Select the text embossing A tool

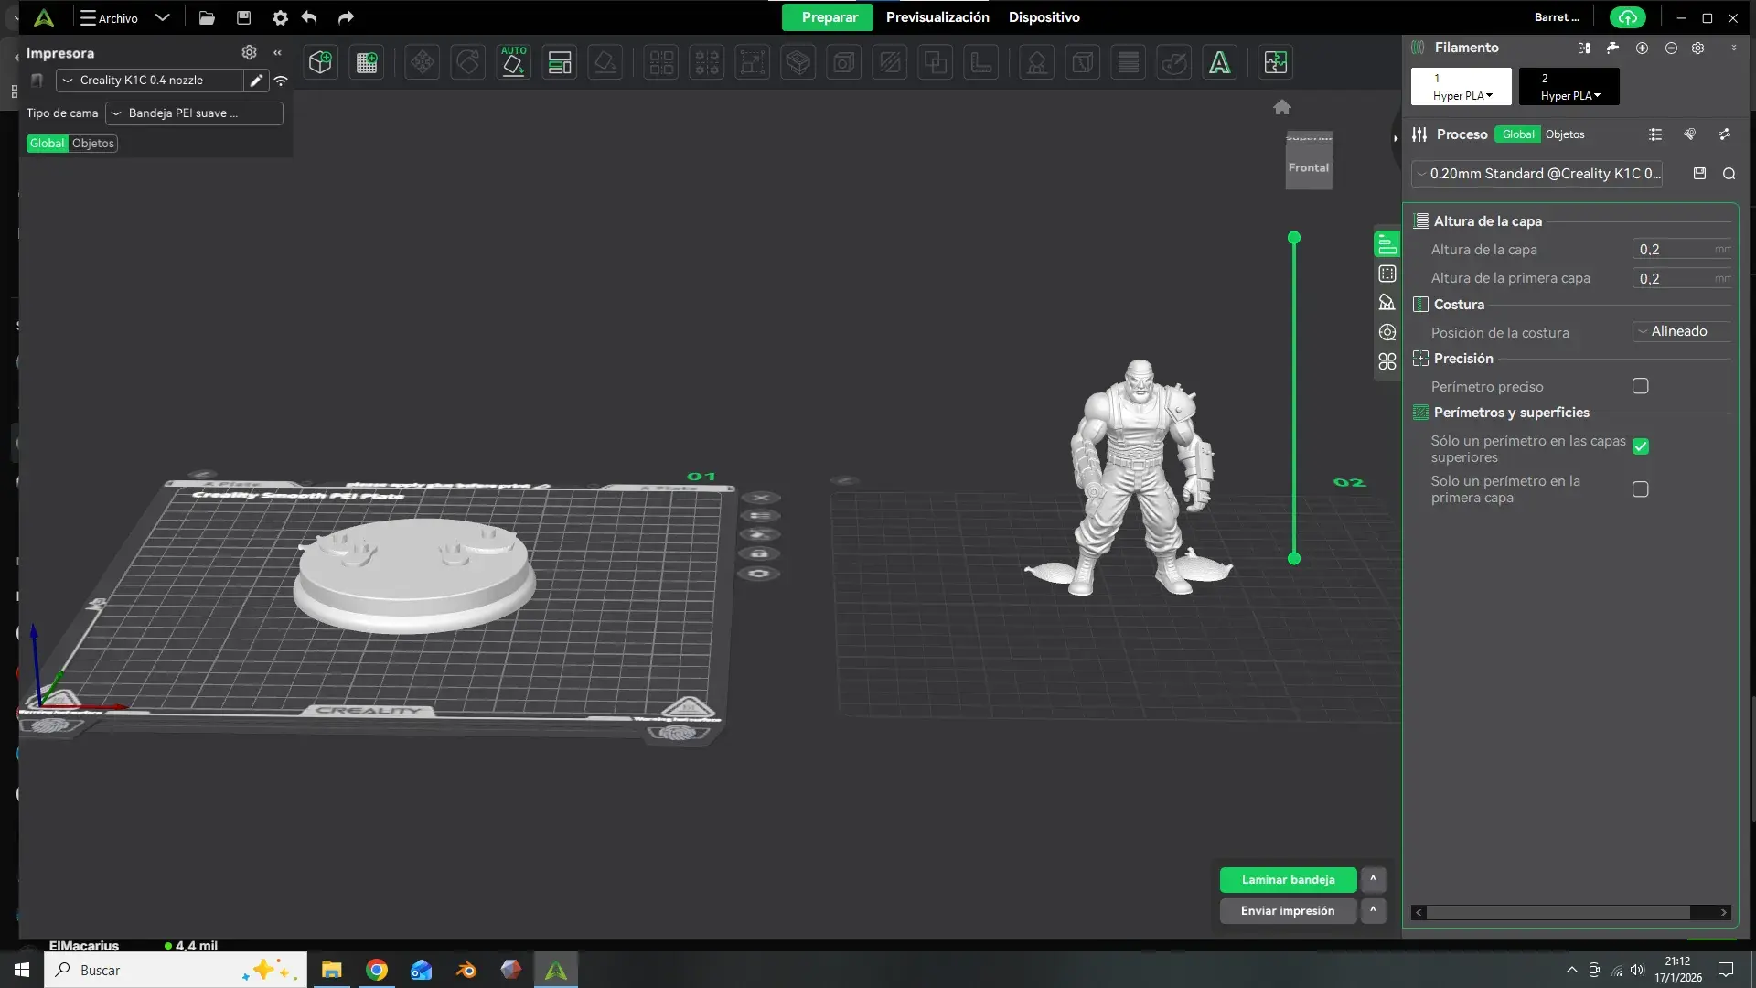[x=1219, y=62]
